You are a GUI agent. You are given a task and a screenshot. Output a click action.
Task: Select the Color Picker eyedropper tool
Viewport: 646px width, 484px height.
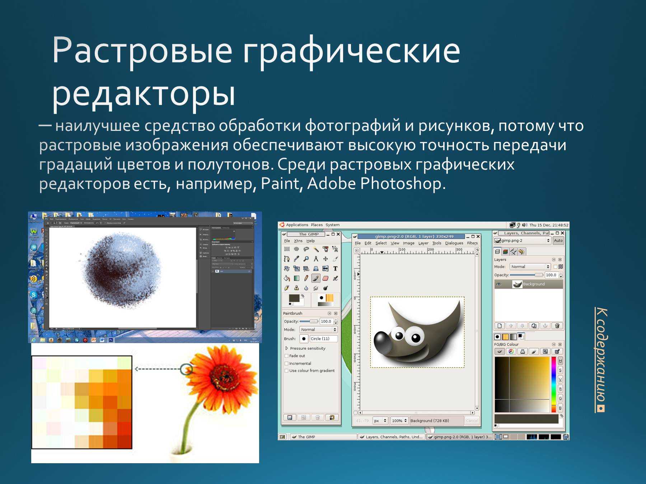coord(296,259)
